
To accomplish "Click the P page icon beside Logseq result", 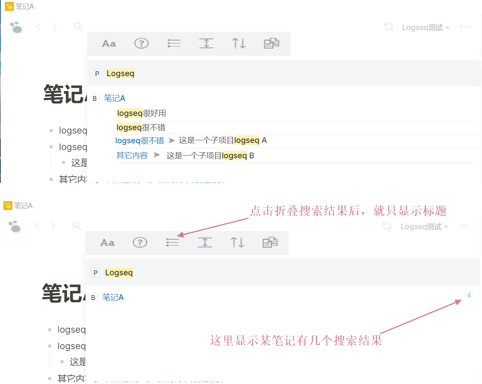I will [97, 73].
